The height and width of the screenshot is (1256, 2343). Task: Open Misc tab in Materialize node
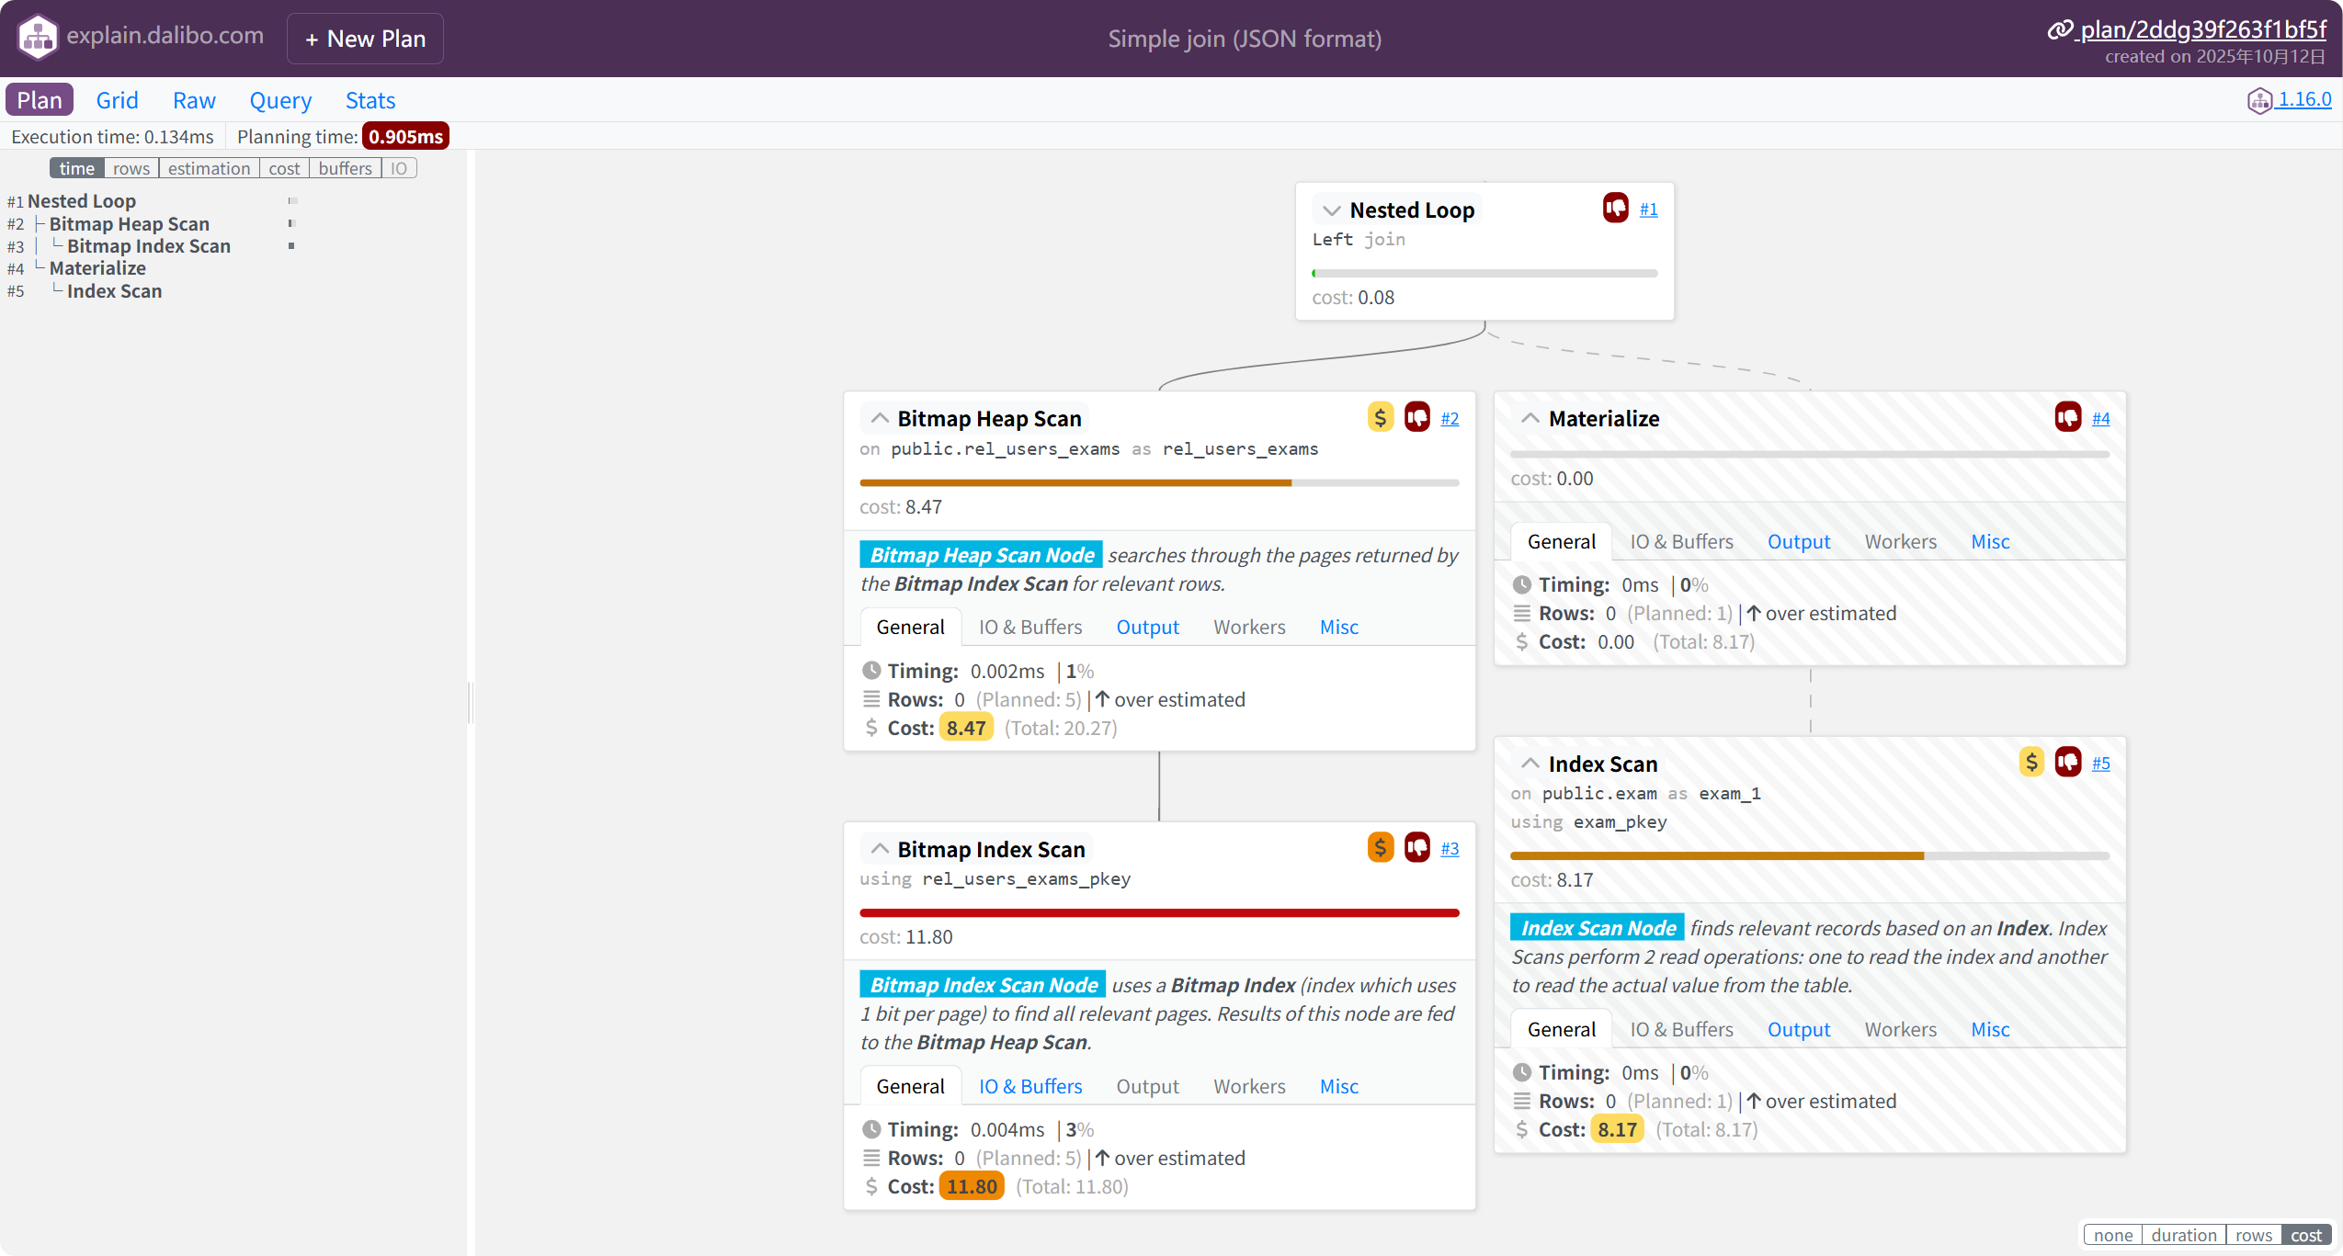click(x=1989, y=542)
